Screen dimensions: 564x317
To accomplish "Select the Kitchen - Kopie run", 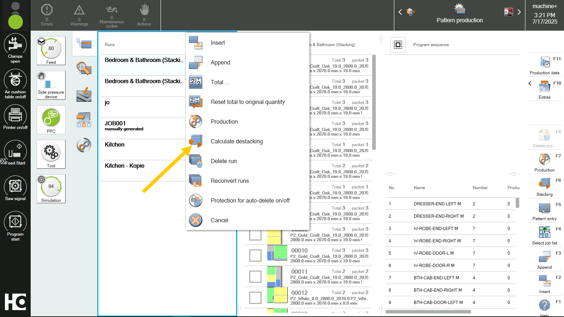I will tap(143, 170).
